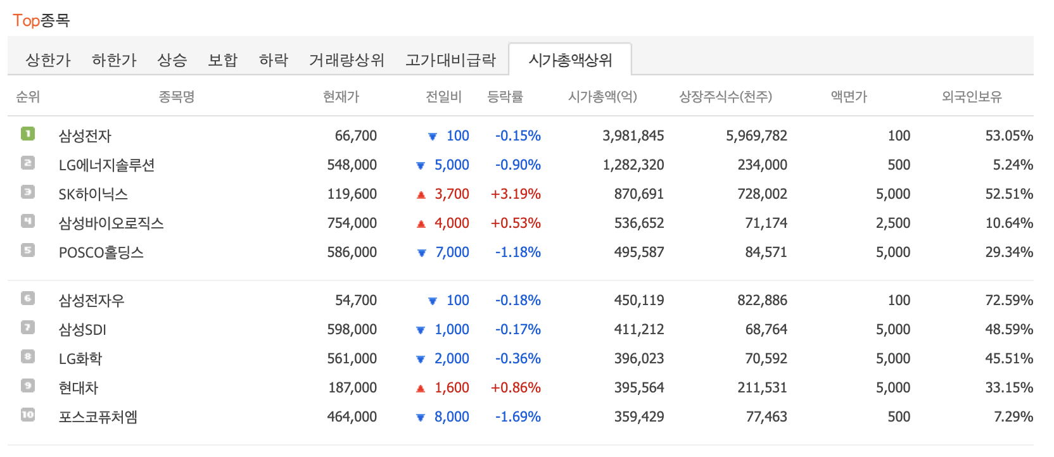Click the active 시가총액상위 tab
This screenshot has height=457, width=1054.
pyautogui.click(x=570, y=60)
